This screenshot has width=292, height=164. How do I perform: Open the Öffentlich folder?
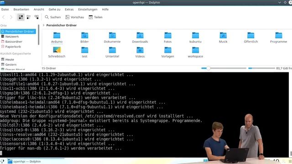(x=250, y=38)
